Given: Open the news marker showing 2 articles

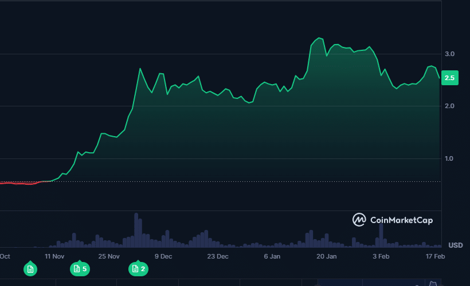Looking at the screenshot, I should [x=138, y=269].
